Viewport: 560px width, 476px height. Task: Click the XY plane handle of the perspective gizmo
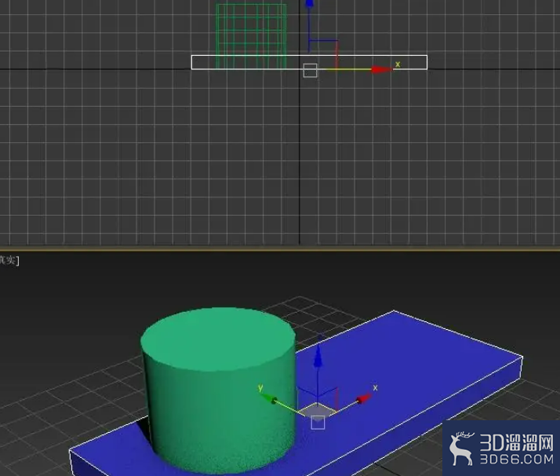point(317,410)
